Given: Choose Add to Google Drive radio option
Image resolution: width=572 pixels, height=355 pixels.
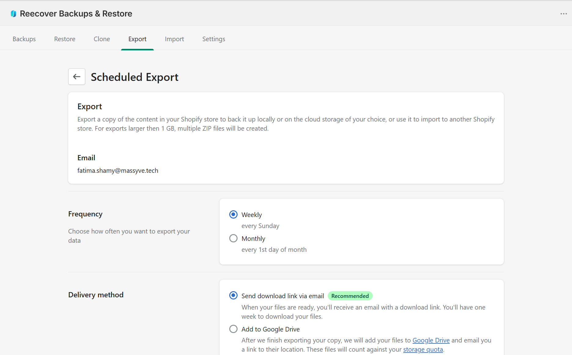Looking at the screenshot, I should pyautogui.click(x=233, y=329).
